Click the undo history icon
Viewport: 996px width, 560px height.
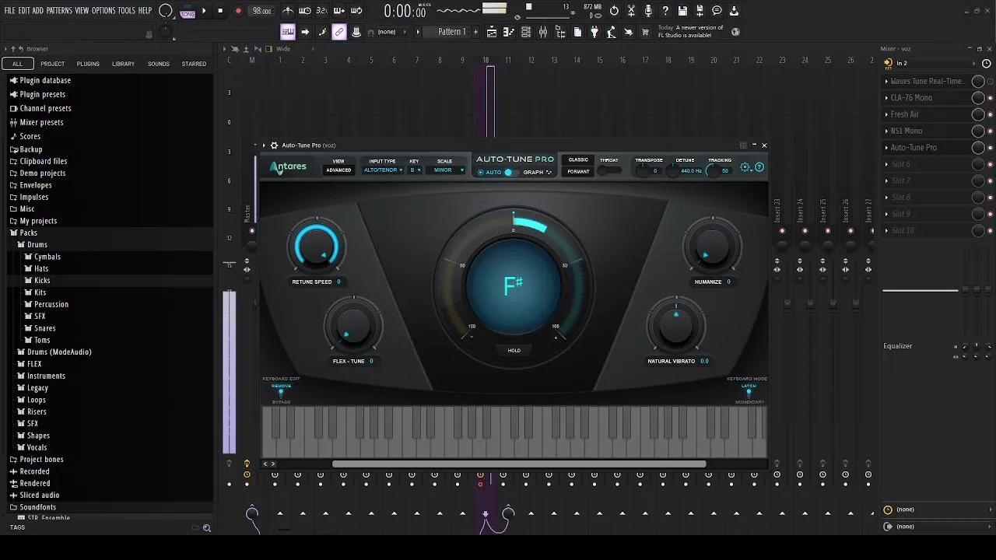pyautogui.click(x=614, y=11)
